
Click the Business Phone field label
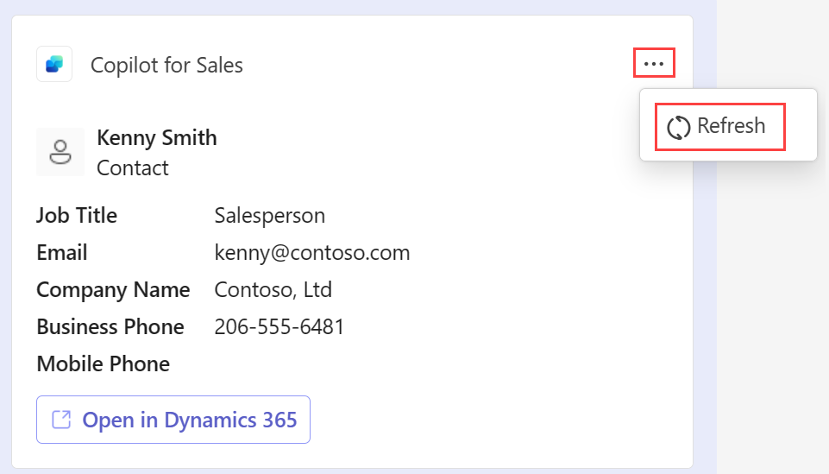pyautogui.click(x=110, y=327)
